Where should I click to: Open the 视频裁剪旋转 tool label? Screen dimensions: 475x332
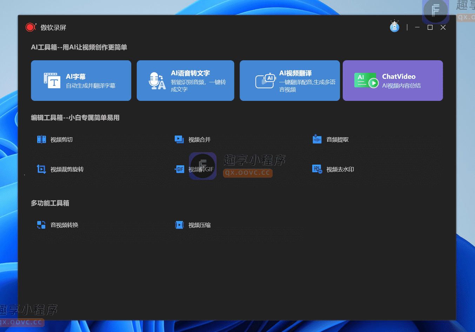[67, 170]
